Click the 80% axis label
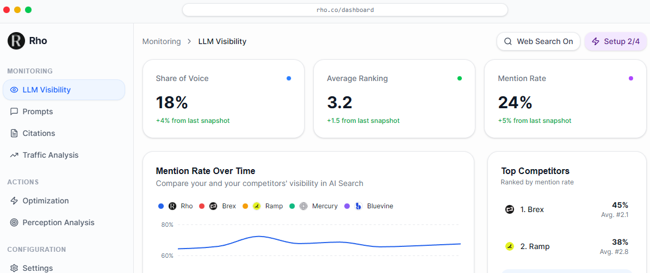This screenshot has width=650, height=273. tap(167, 225)
